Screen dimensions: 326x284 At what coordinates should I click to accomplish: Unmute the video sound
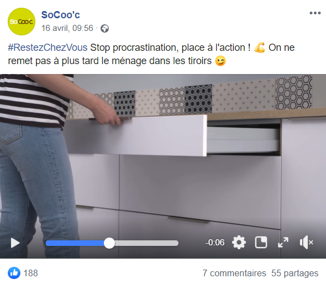pyautogui.click(x=307, y=242)
